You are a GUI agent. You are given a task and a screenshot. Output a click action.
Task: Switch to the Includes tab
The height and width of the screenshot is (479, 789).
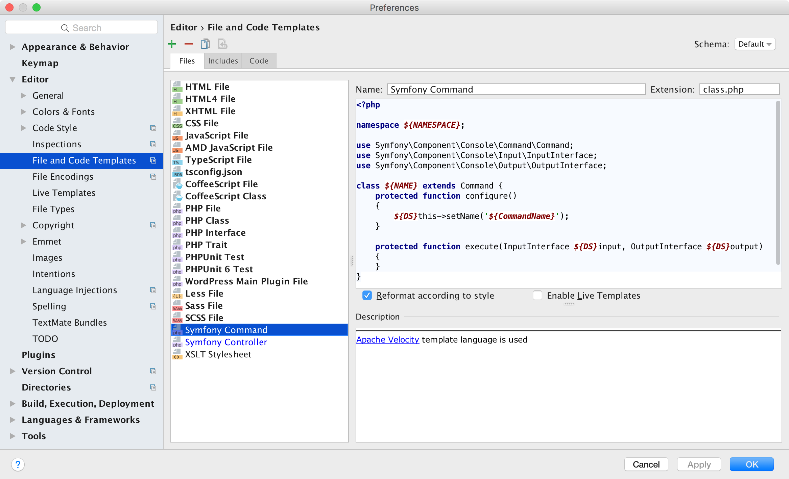223,61
